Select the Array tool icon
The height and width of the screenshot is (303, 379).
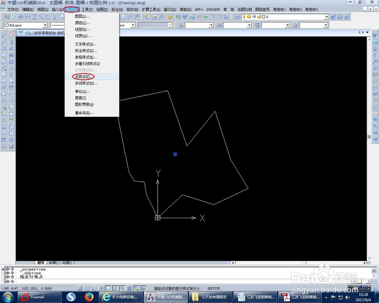pos(11,62)
